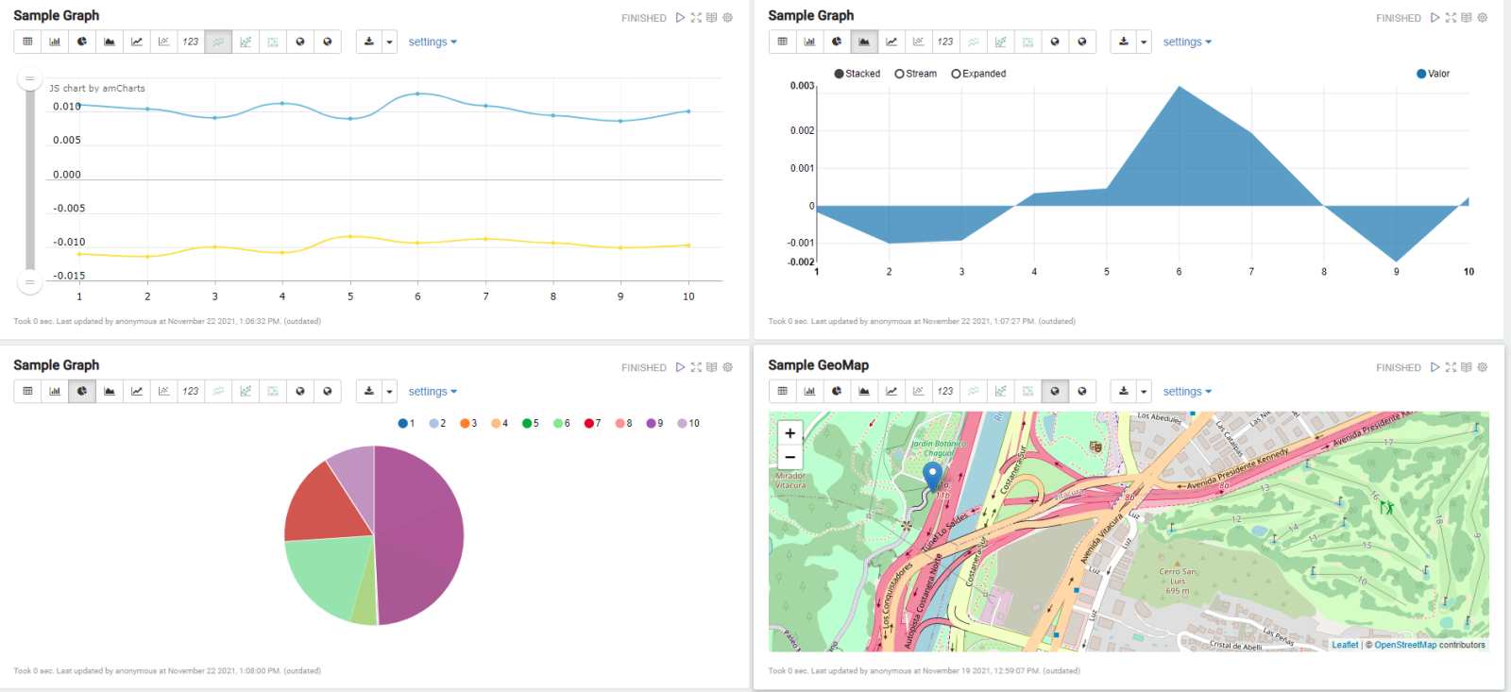
Task: Open gear settings of top-right Sample Graph
Action: [x=1483, y=18]
